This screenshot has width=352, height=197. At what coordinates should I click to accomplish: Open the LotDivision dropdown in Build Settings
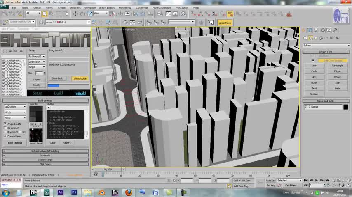pyautogui.click(x=15, y=107)
